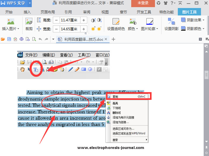Click the decrease brightness sun icon
Screen dimensions: 209x156
99,29
